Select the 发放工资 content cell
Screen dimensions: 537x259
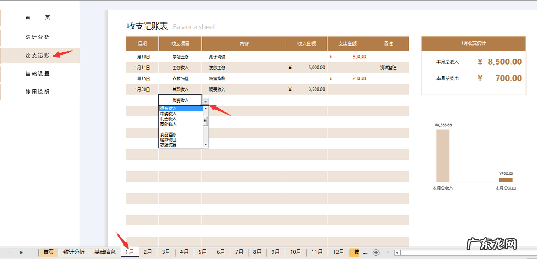[x=244, y=67]
